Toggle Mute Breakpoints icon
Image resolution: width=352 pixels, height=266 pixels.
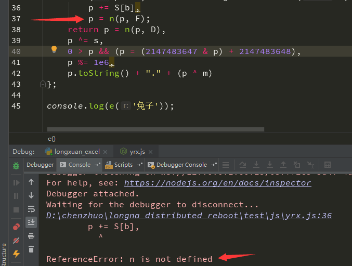16,241
